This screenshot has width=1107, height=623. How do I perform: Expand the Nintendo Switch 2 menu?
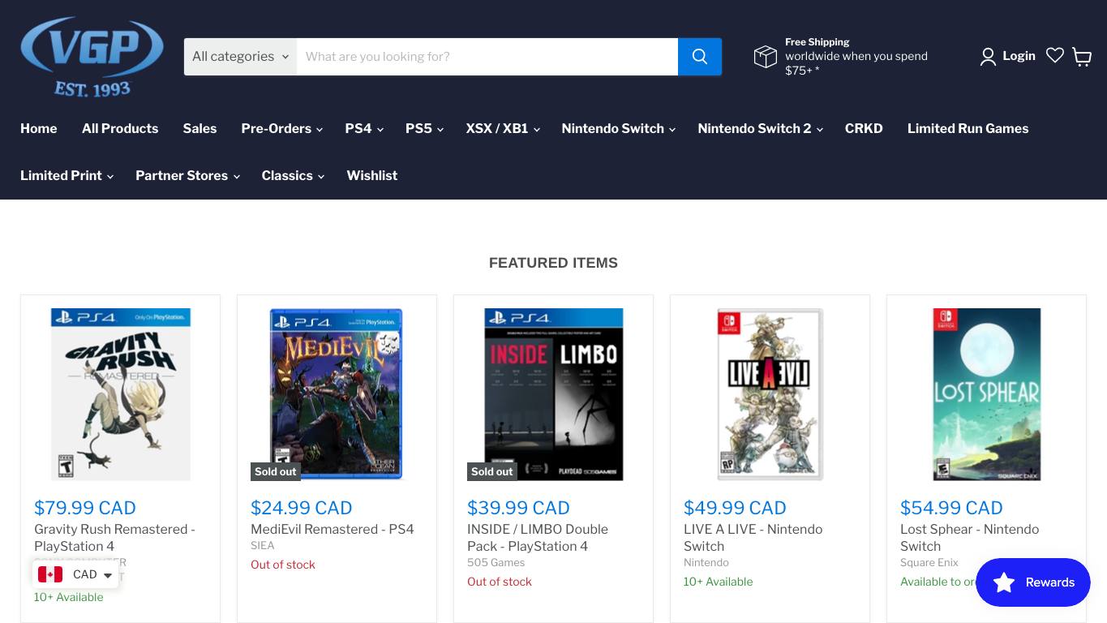click(760, 129)
